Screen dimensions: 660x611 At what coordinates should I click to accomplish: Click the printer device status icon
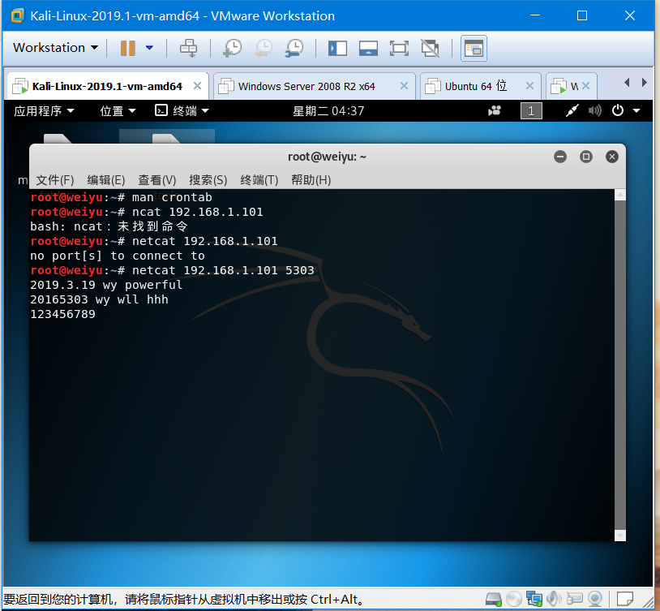575,599
